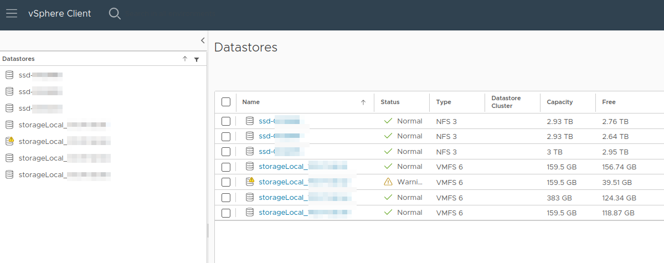
Task: Click the "383 GB" capacity cell
Action: 559,198
